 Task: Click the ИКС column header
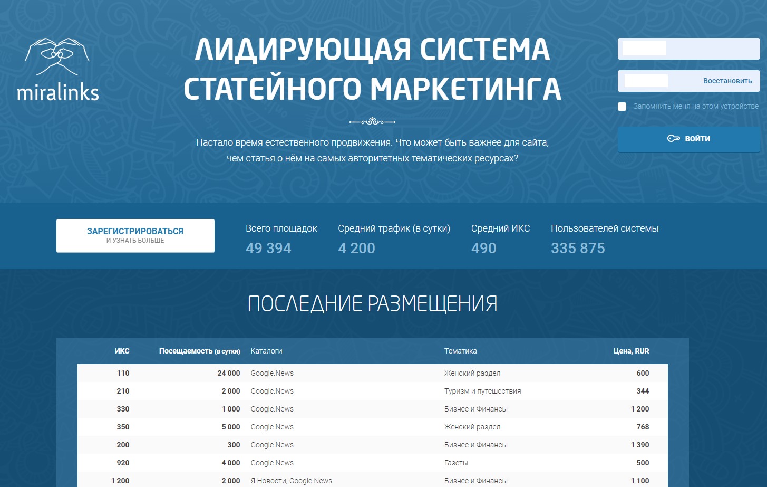click(122, 351)
